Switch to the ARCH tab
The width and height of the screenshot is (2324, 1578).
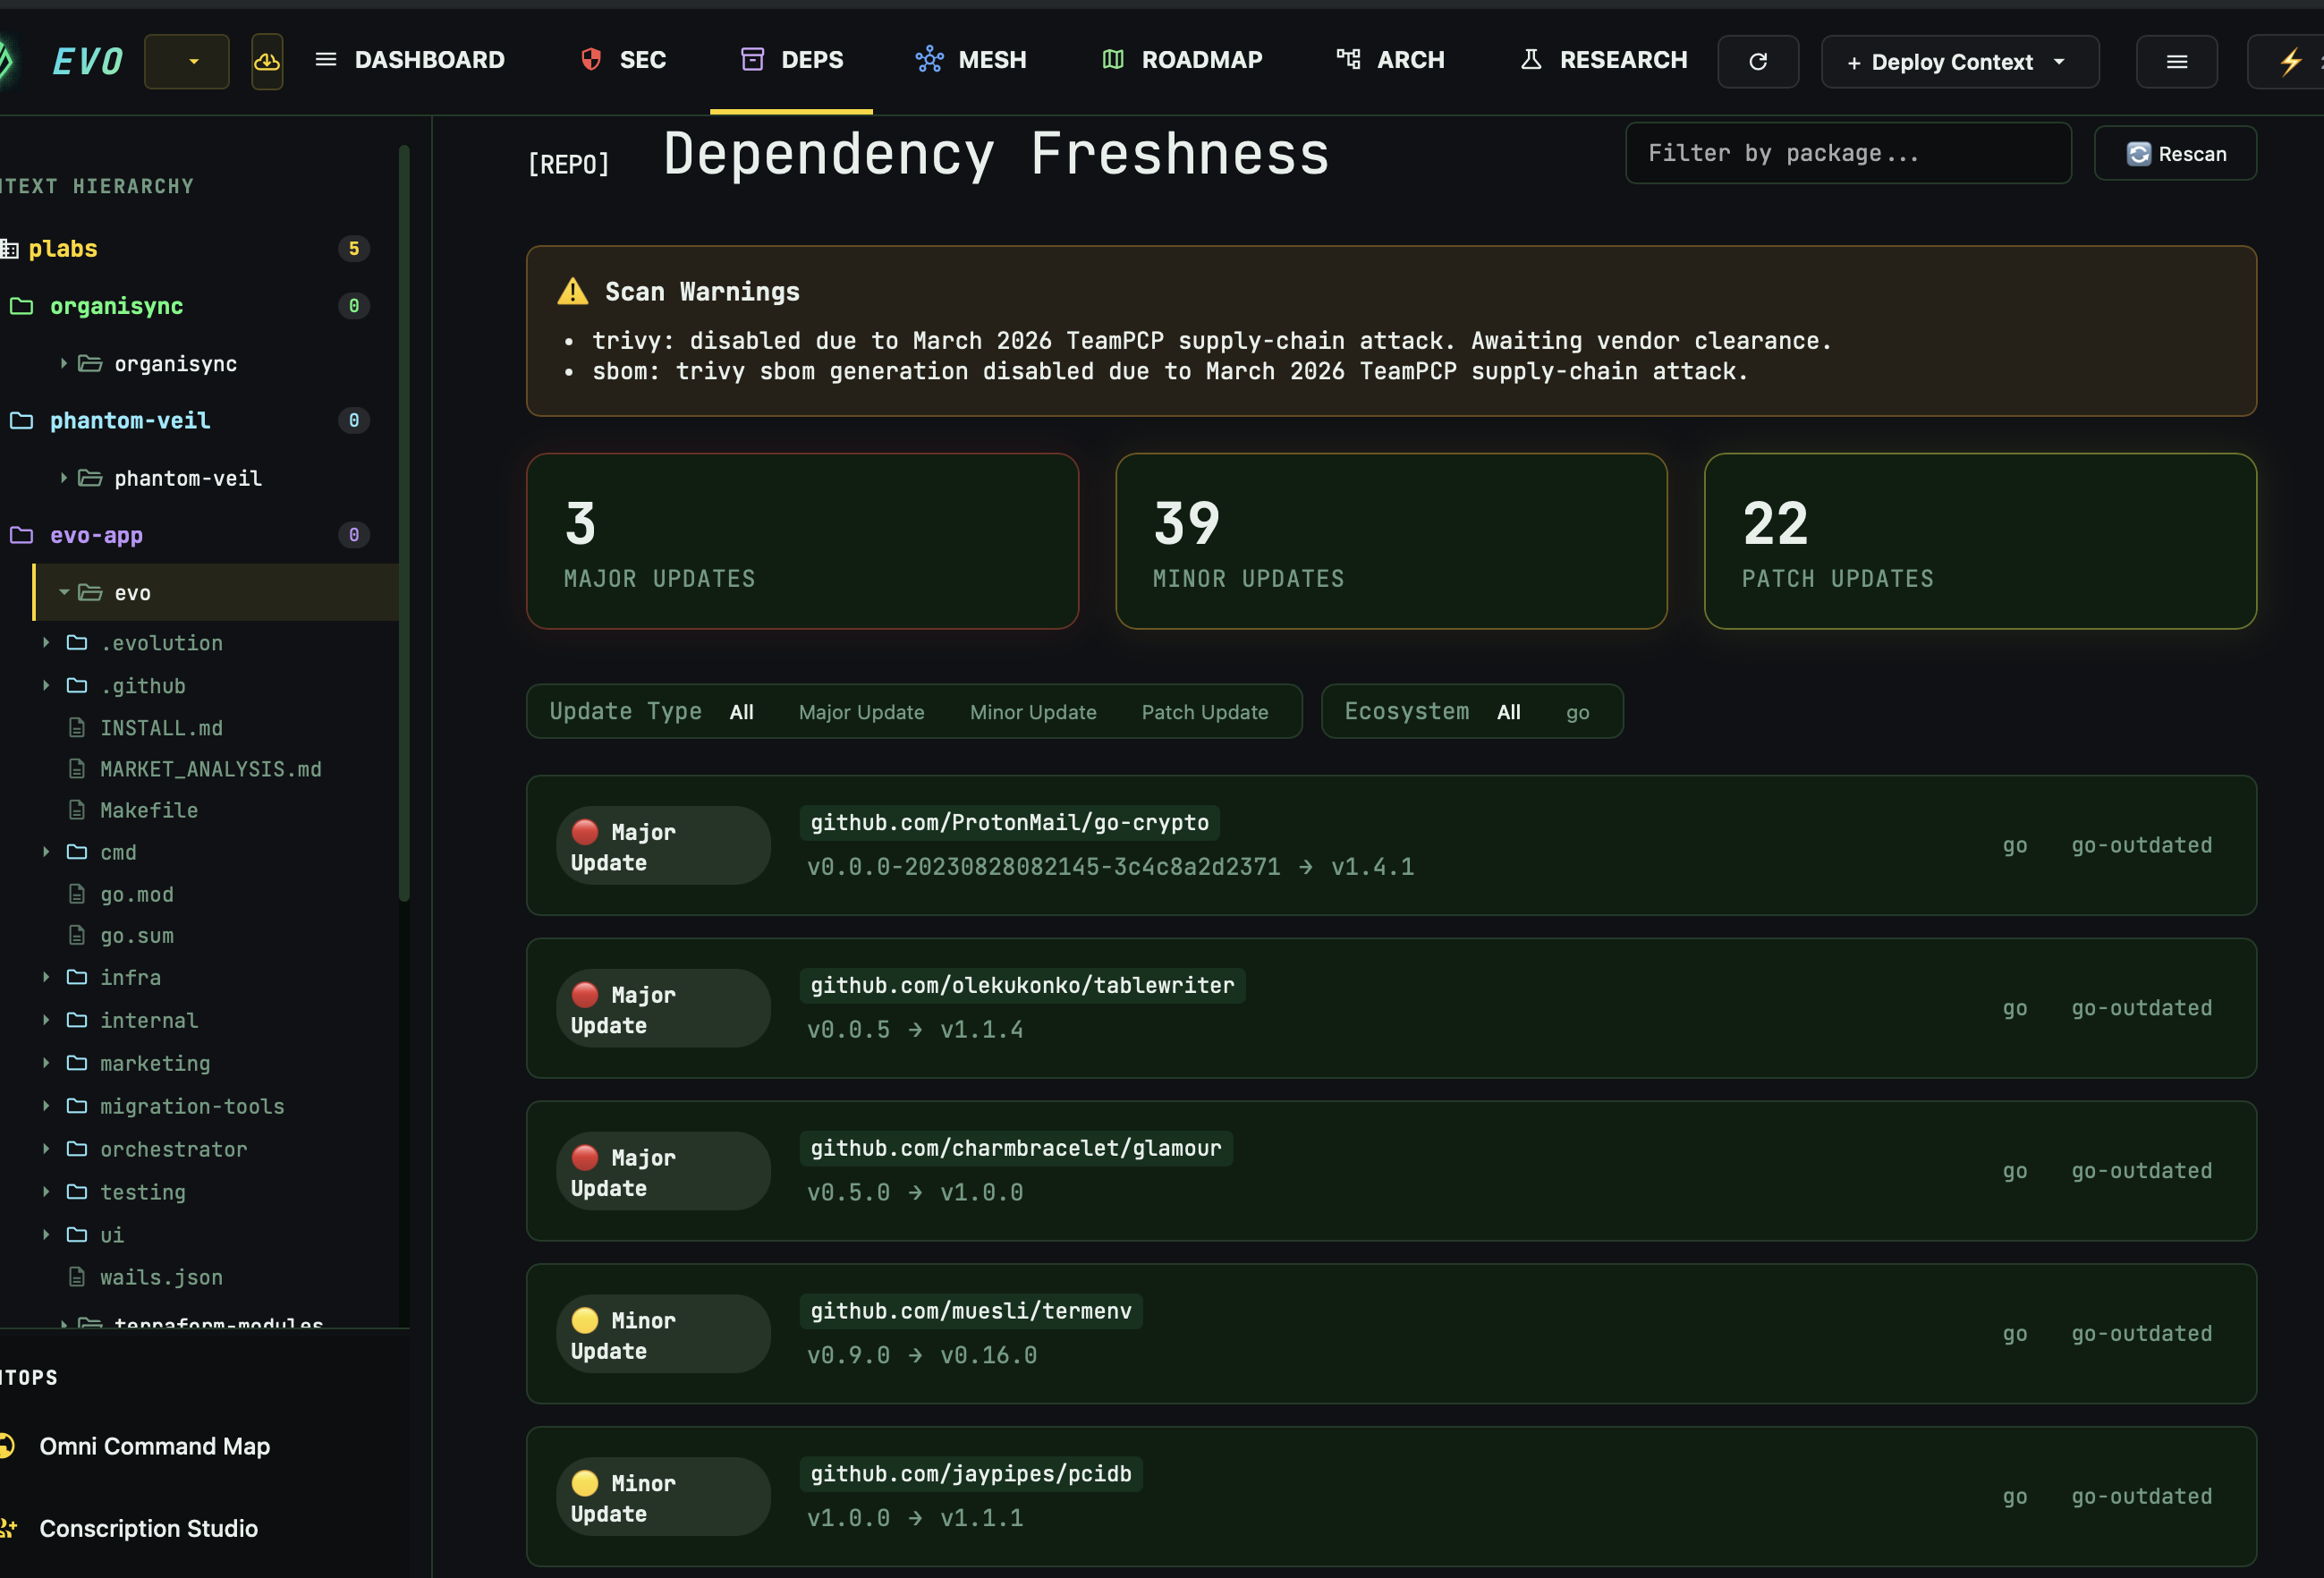pyautogui.click(x=1391, y=60)
